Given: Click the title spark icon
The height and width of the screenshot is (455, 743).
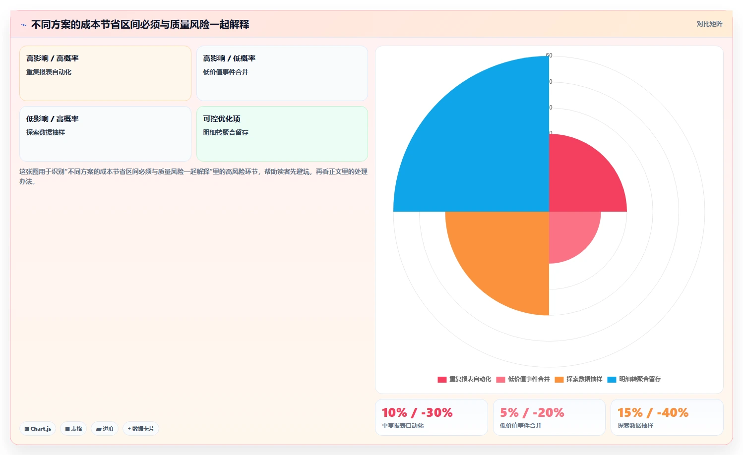Looking at the screenshot, I should [23, 25].
